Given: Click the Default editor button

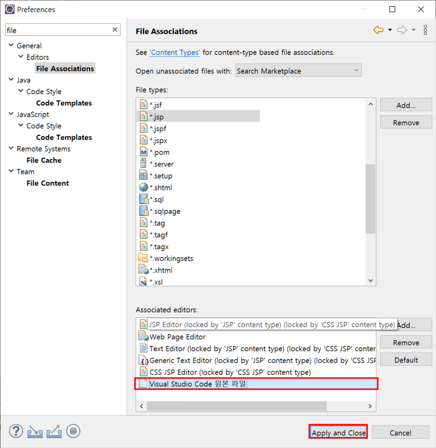Looking at the screenshot, I should click(406, 360).
